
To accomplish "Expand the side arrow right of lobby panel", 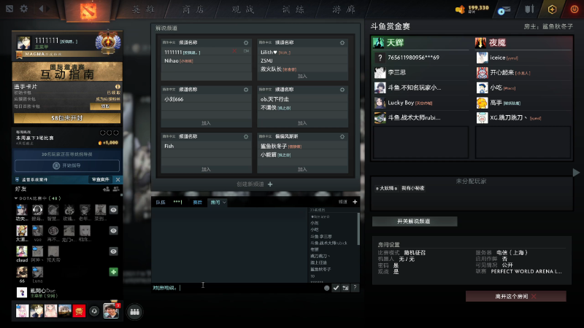I will [576, 173].
